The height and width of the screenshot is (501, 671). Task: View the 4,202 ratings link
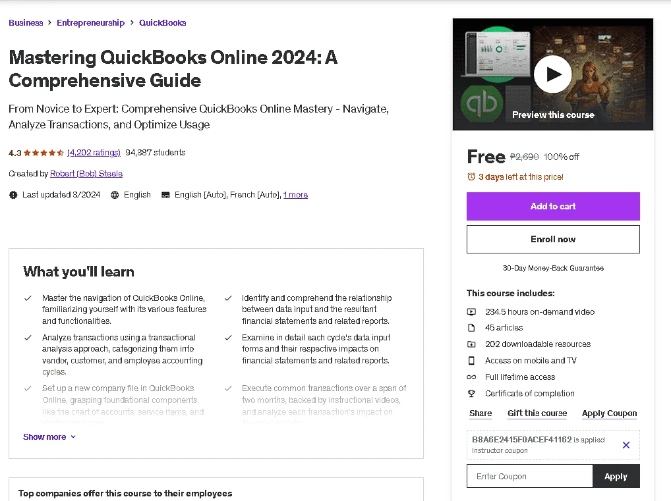(94, 153)
